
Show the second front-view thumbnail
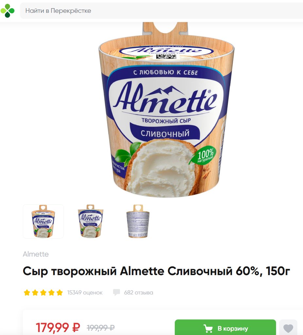[x=90, y=221]
